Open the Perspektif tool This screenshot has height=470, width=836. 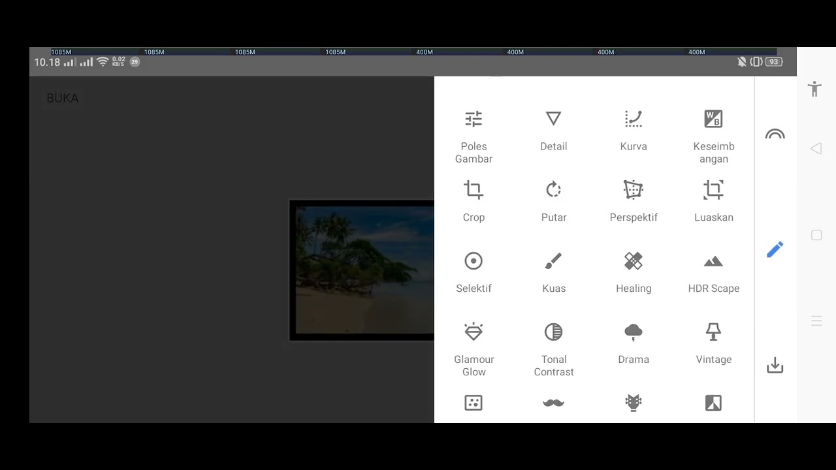(634, 202)
